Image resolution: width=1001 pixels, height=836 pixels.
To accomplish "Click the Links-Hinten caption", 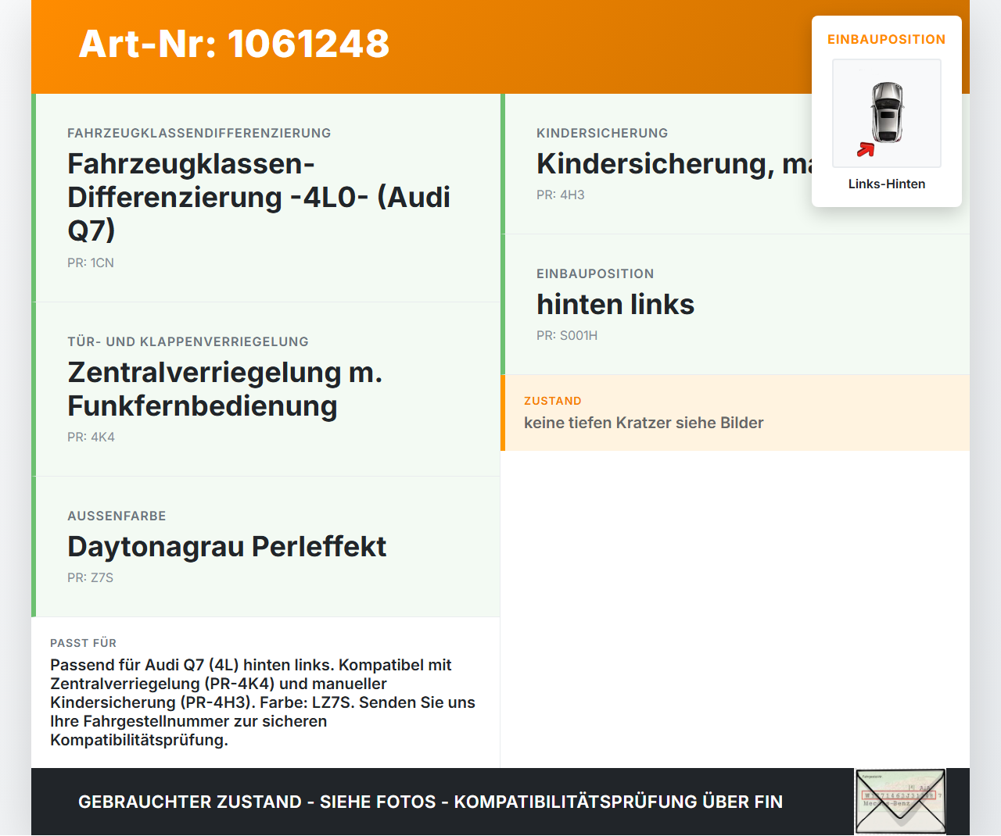I will 887,184.
